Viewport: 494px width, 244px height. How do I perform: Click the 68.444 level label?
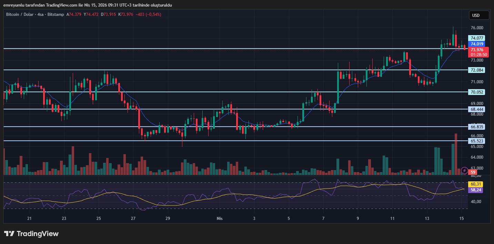coord(476,109)
